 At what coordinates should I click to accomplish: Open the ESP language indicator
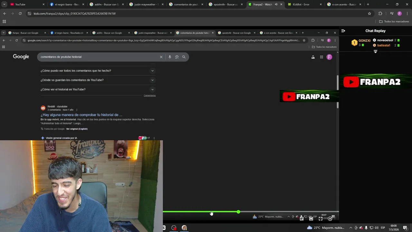click(383, 228)
